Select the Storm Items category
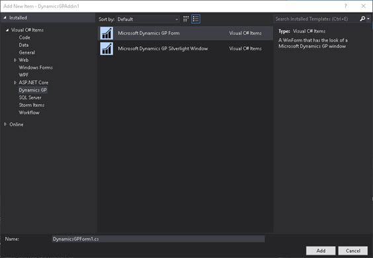The image size is (373, 258). (32, 105)
